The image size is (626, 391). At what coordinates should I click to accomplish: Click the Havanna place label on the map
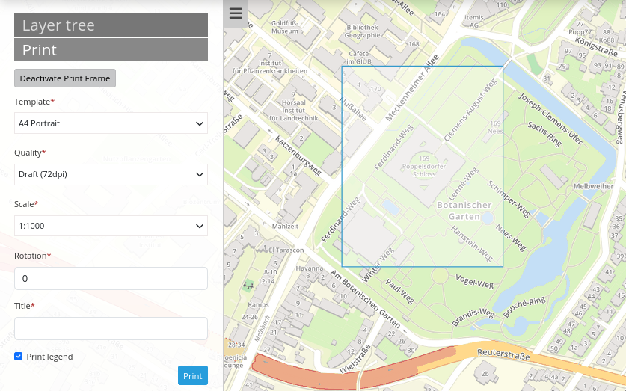[309, 268]
